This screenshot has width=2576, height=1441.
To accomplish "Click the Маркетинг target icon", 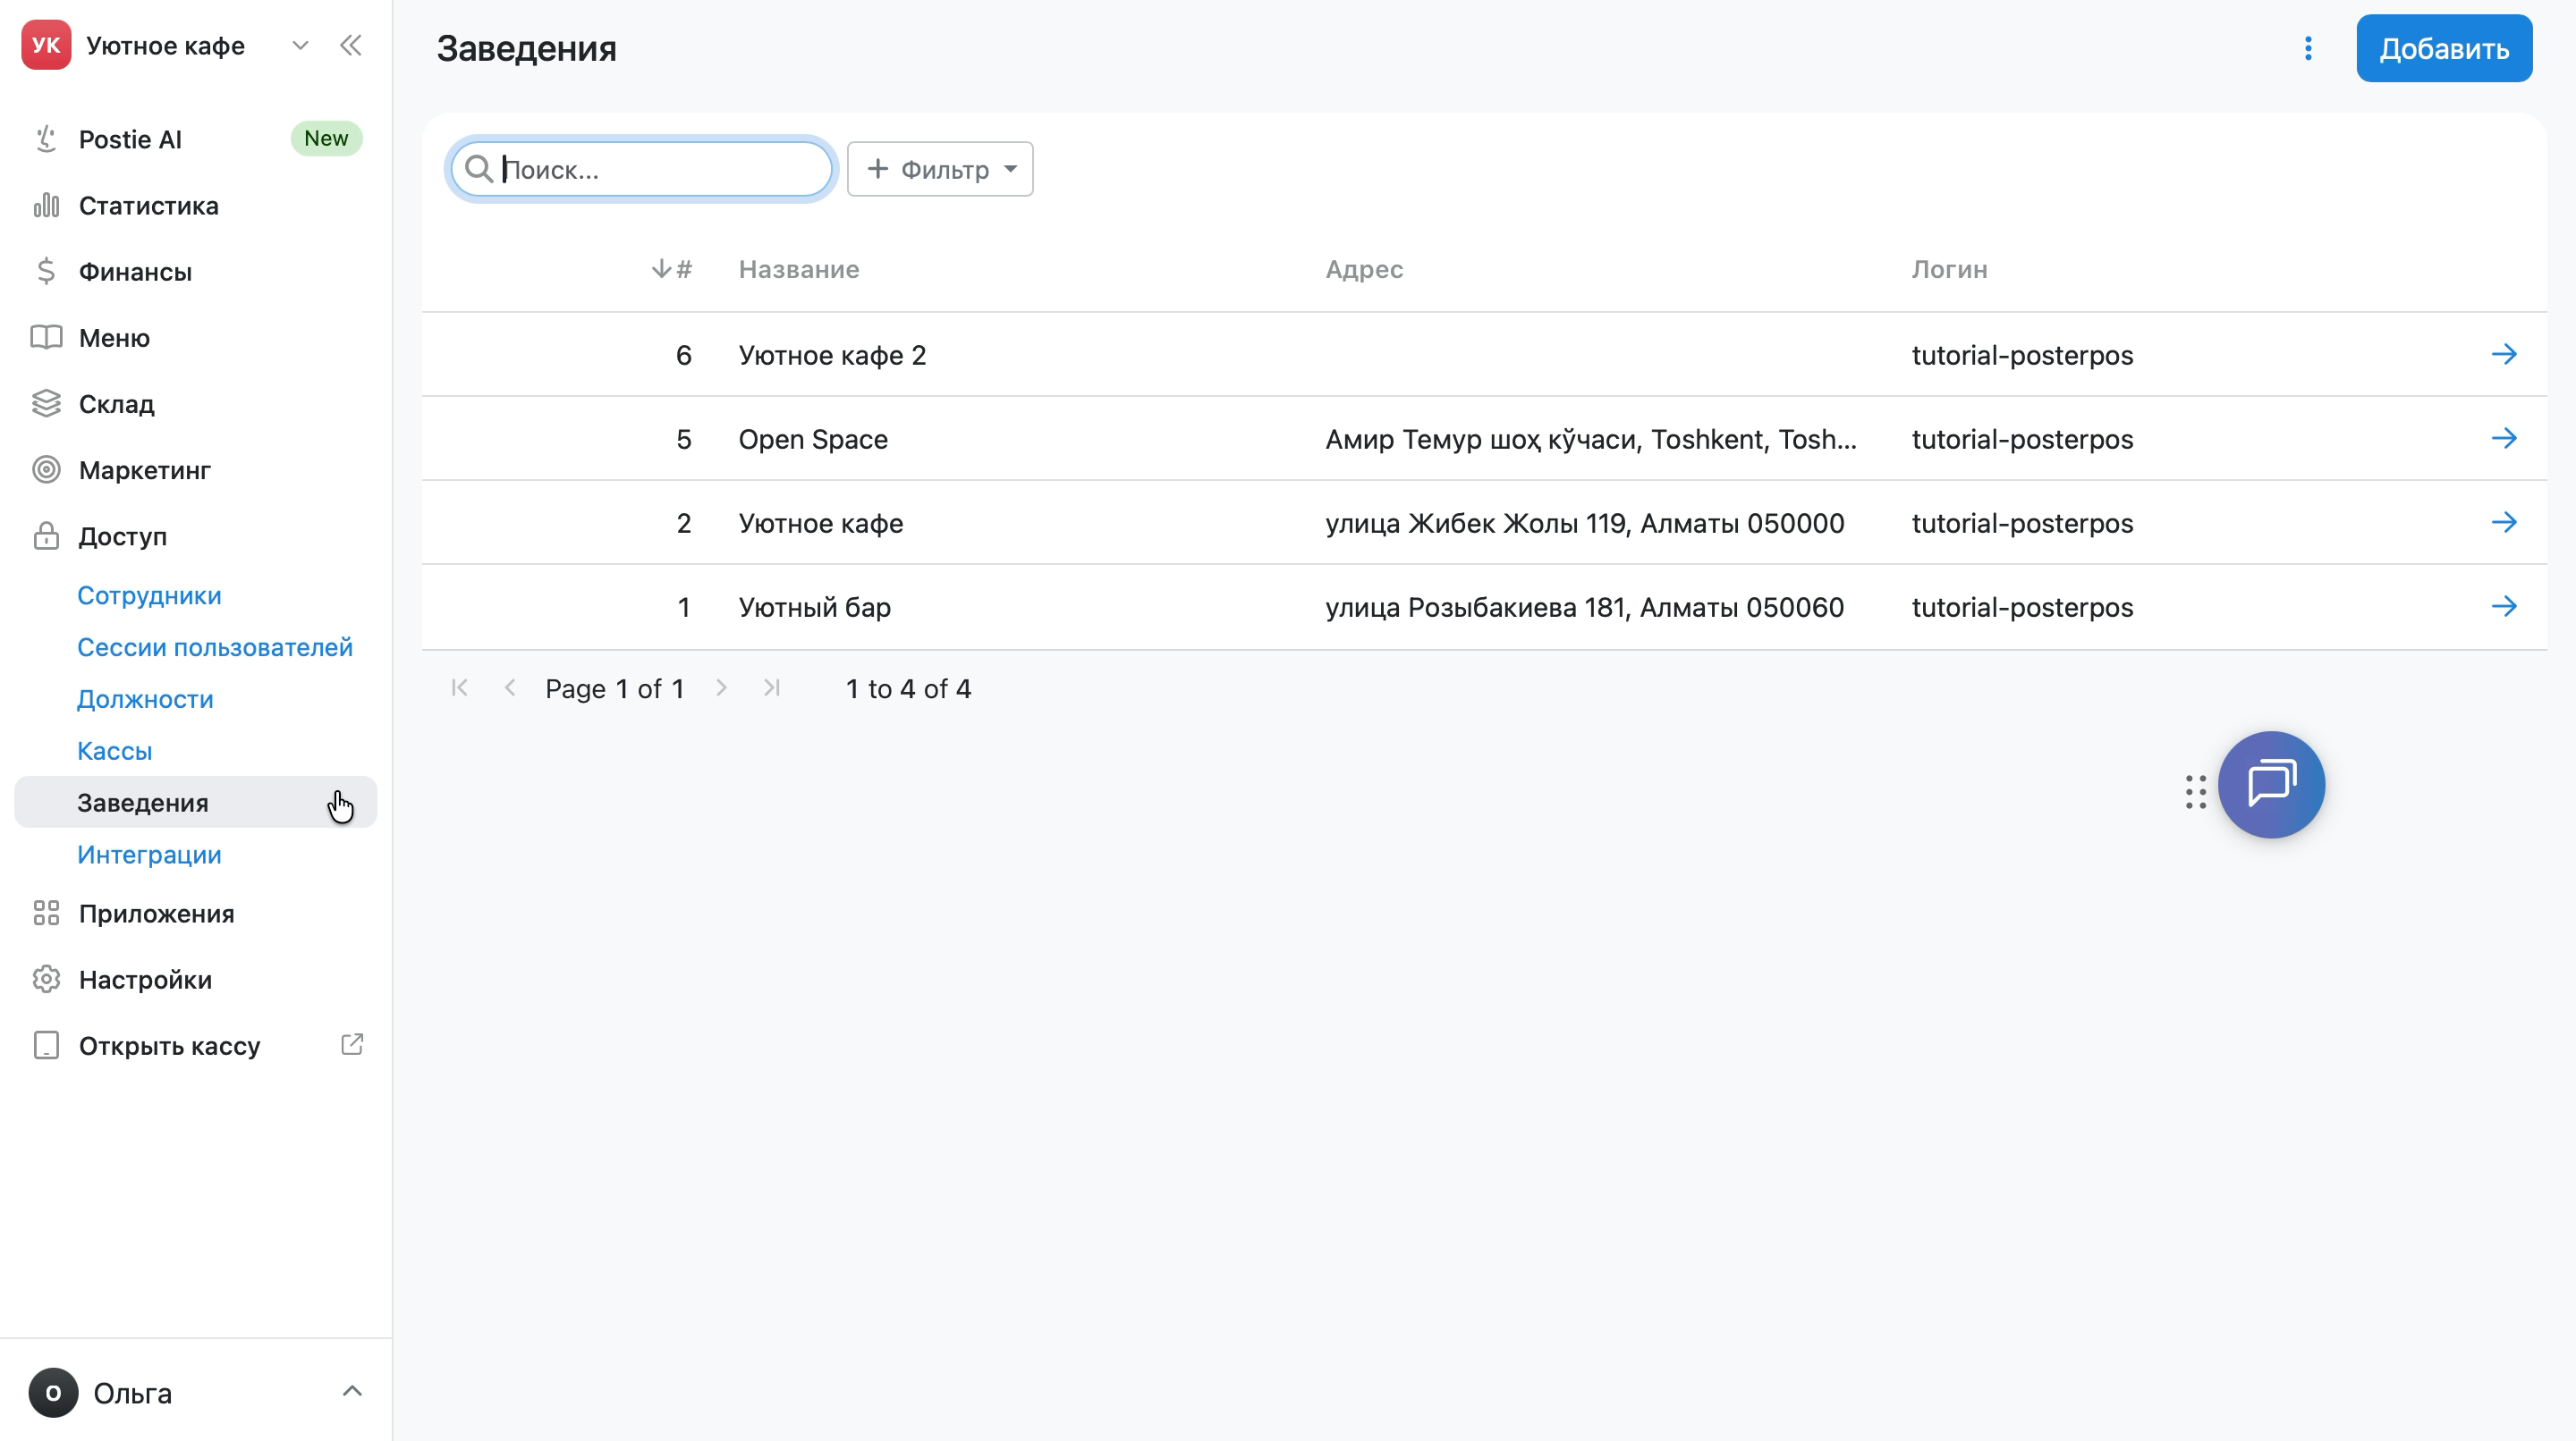I will (x=46, y=468).
